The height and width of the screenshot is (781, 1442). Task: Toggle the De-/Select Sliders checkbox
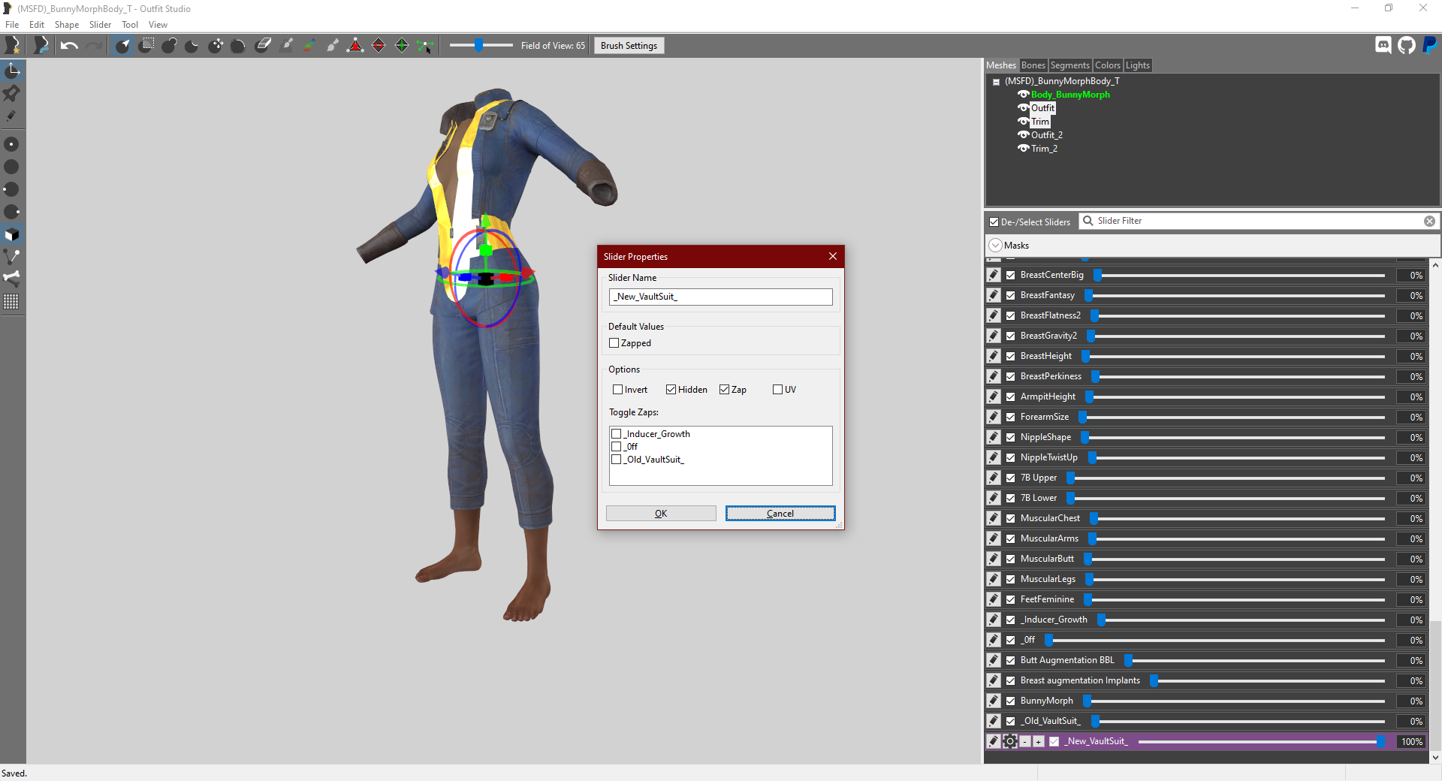click(994, 222)
